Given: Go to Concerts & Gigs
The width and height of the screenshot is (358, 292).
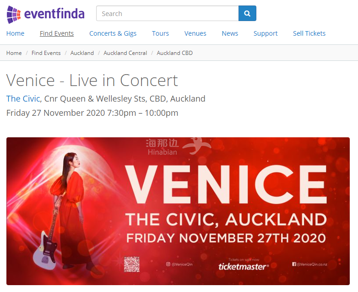Looking at the screenshot, I should coord(113,33).
